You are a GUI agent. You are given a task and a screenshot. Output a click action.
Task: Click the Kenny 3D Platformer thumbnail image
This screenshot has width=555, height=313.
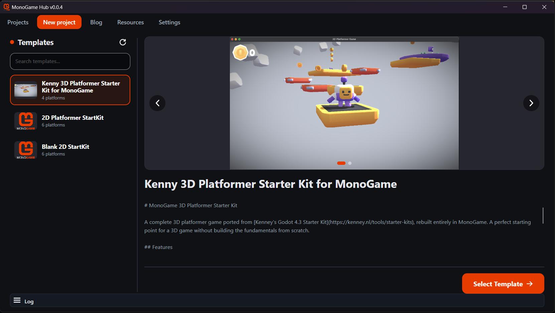click(26, 90)
